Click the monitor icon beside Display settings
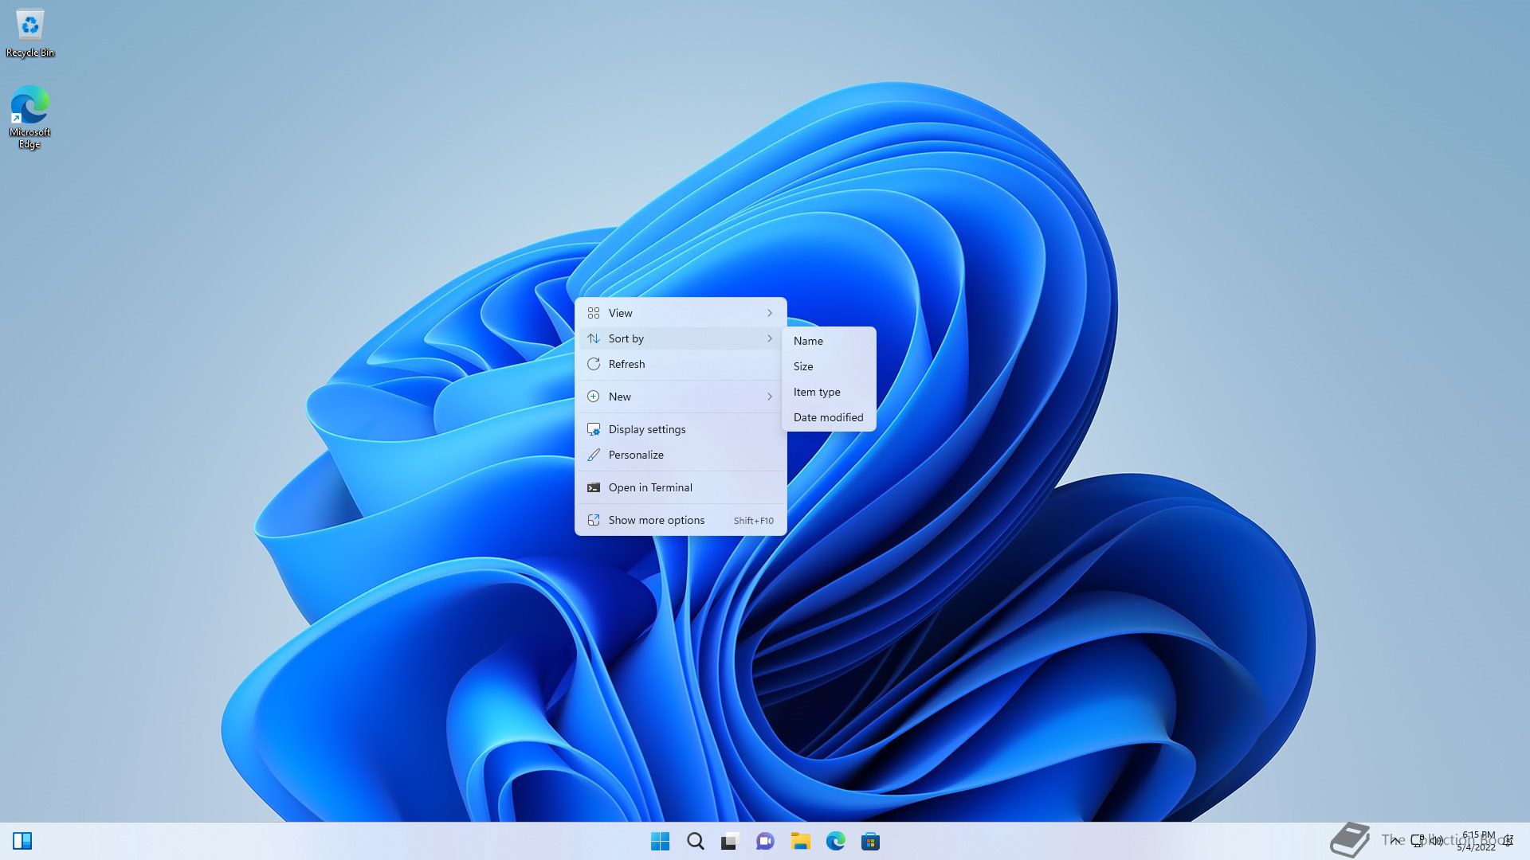The image size is (1530, 860). click(x=594, y=429)
